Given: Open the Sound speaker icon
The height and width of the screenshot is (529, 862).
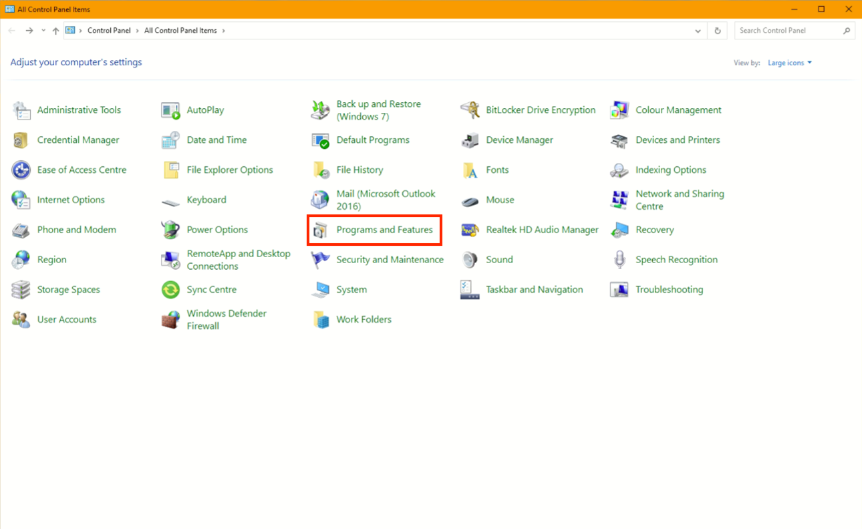Looking at the screenshot, I should coord(470,260).
